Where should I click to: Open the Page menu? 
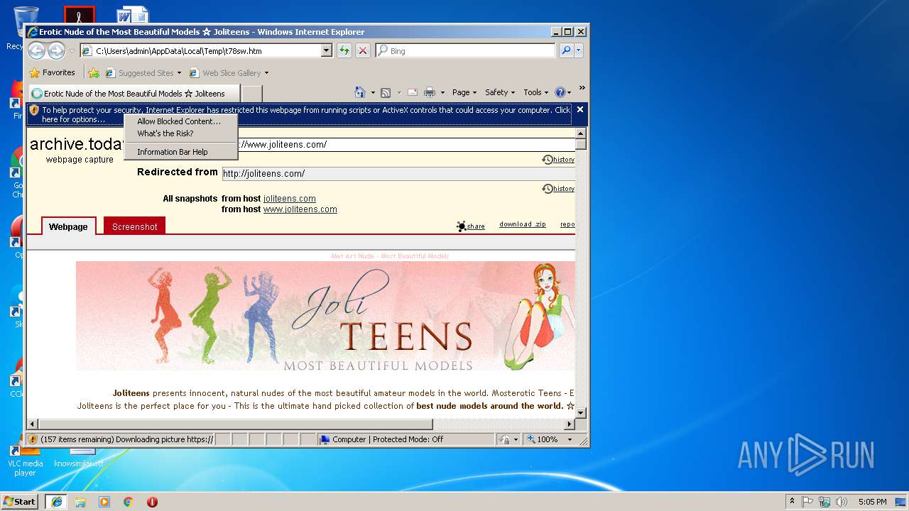(x=464, y=92)
